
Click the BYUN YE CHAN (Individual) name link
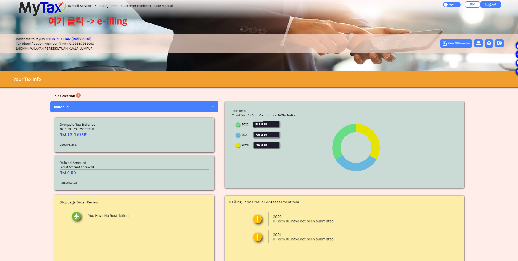click(69, 39)
